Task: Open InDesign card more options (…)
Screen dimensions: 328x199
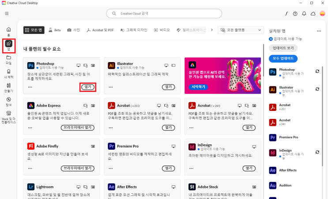Action: click(x=191, y=168)
